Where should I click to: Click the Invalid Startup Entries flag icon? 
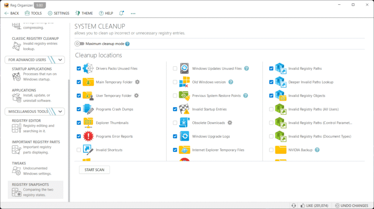[184, 109]
